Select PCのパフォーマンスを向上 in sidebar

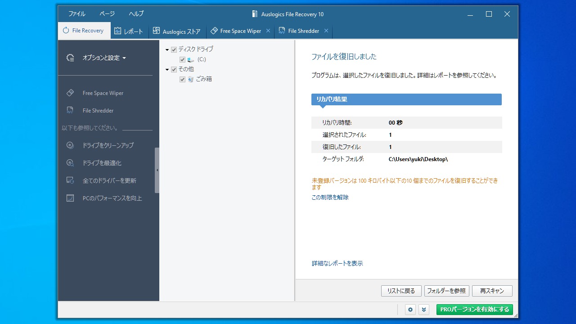tap(112, 198)
